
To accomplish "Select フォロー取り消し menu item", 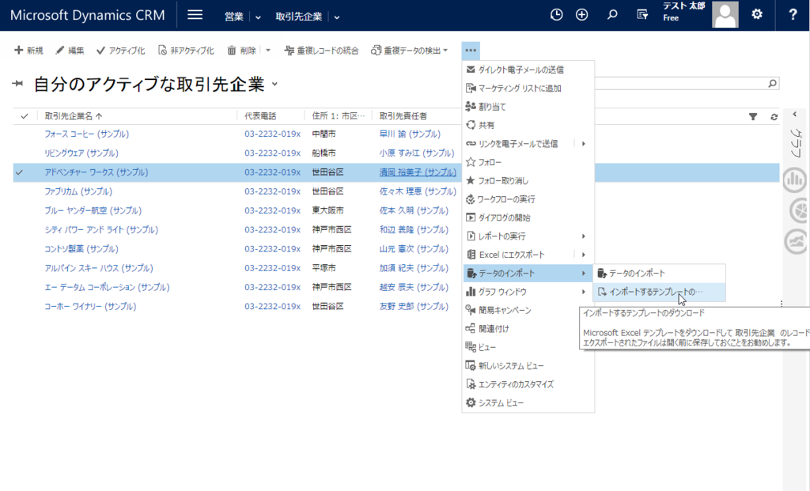I will 528,181.
